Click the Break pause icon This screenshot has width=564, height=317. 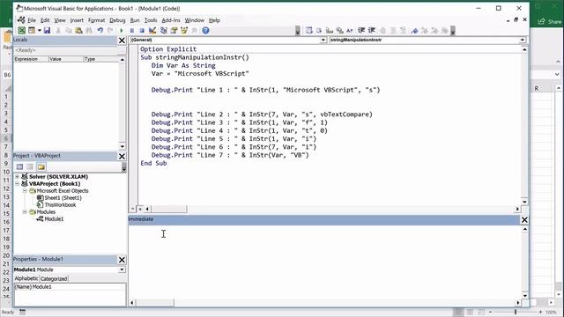tap(132, 31)
